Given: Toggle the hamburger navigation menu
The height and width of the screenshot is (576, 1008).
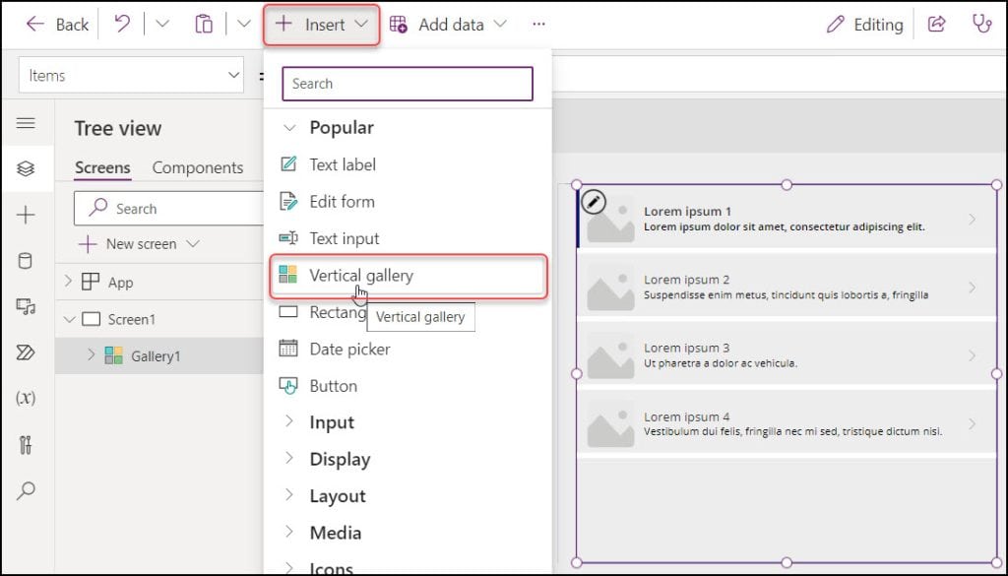Looking at the screenshot, I should point(26,123).
